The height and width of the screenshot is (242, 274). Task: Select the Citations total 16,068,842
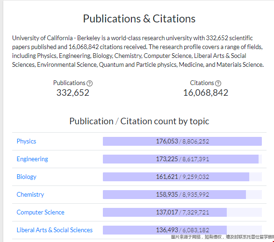(x=206, y=93)
